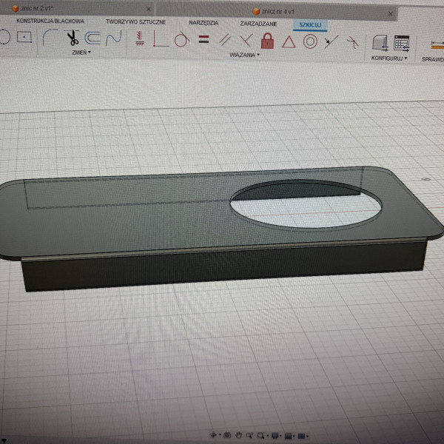Screen dimensions: 444x444
Task: Click the Midpoint triangle constraint icon
Action: (289, 42)
